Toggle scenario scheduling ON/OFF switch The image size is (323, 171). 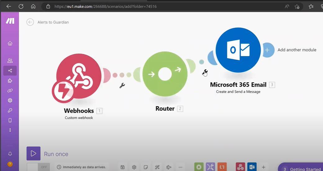(38, 167)
